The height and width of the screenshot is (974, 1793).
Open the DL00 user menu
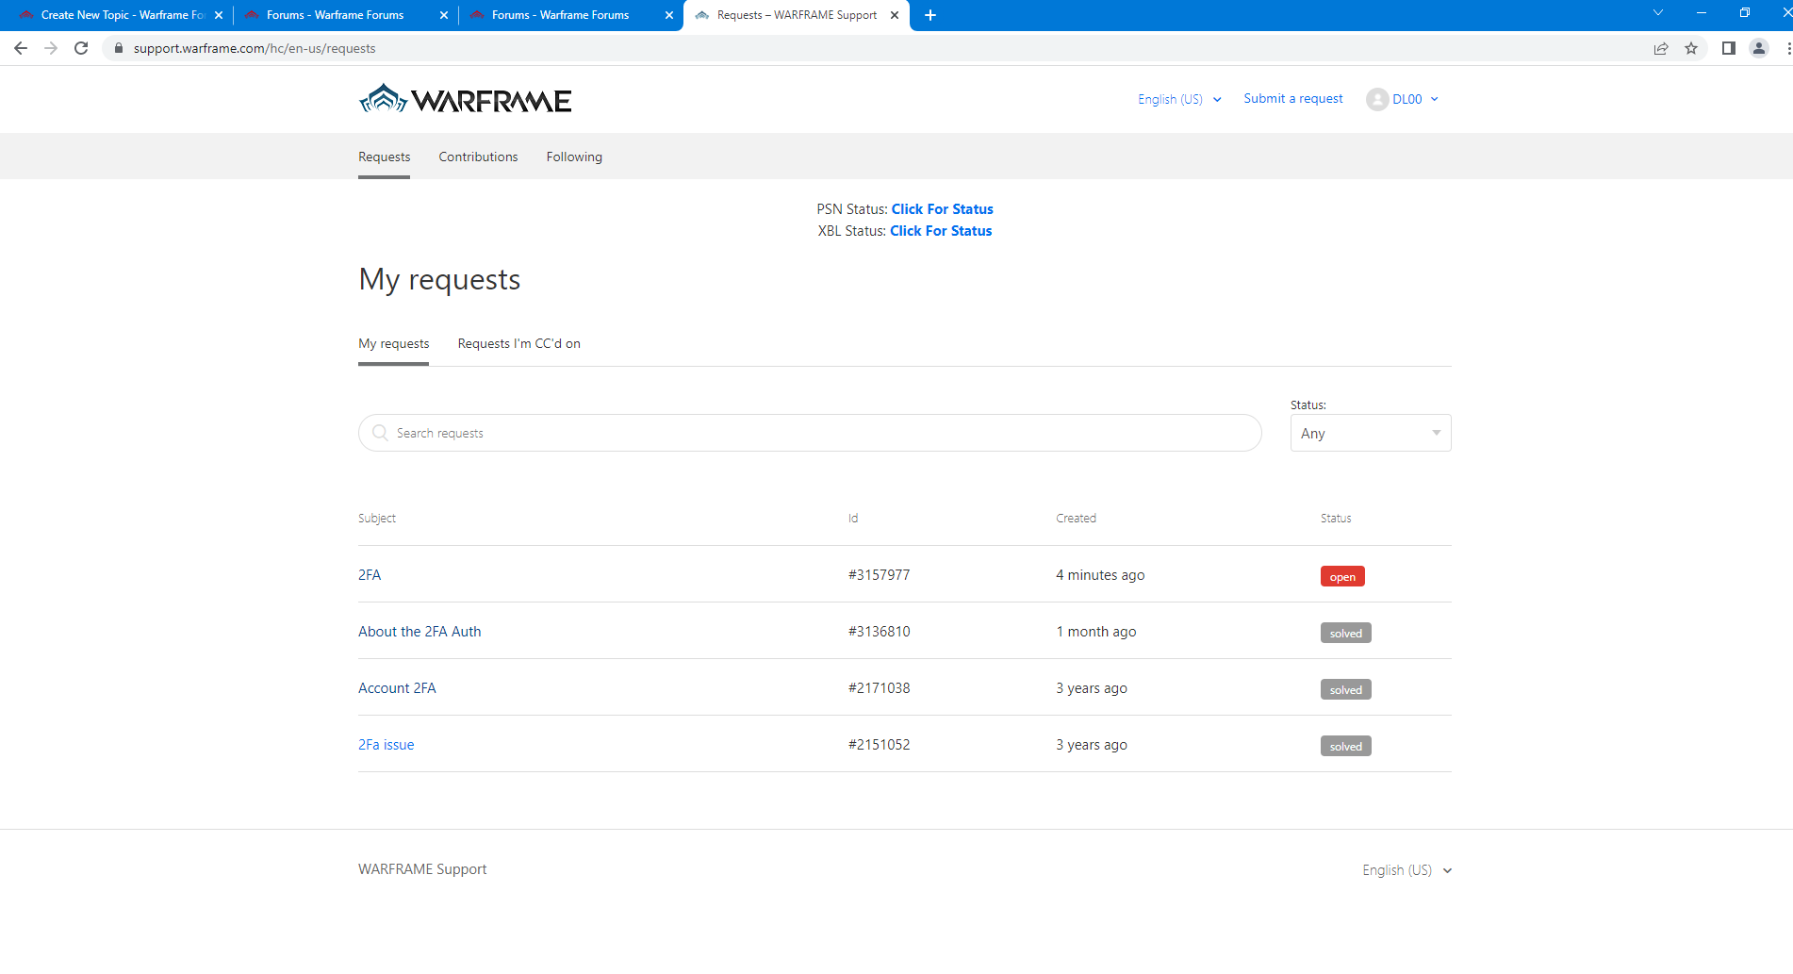[1403, 99]
